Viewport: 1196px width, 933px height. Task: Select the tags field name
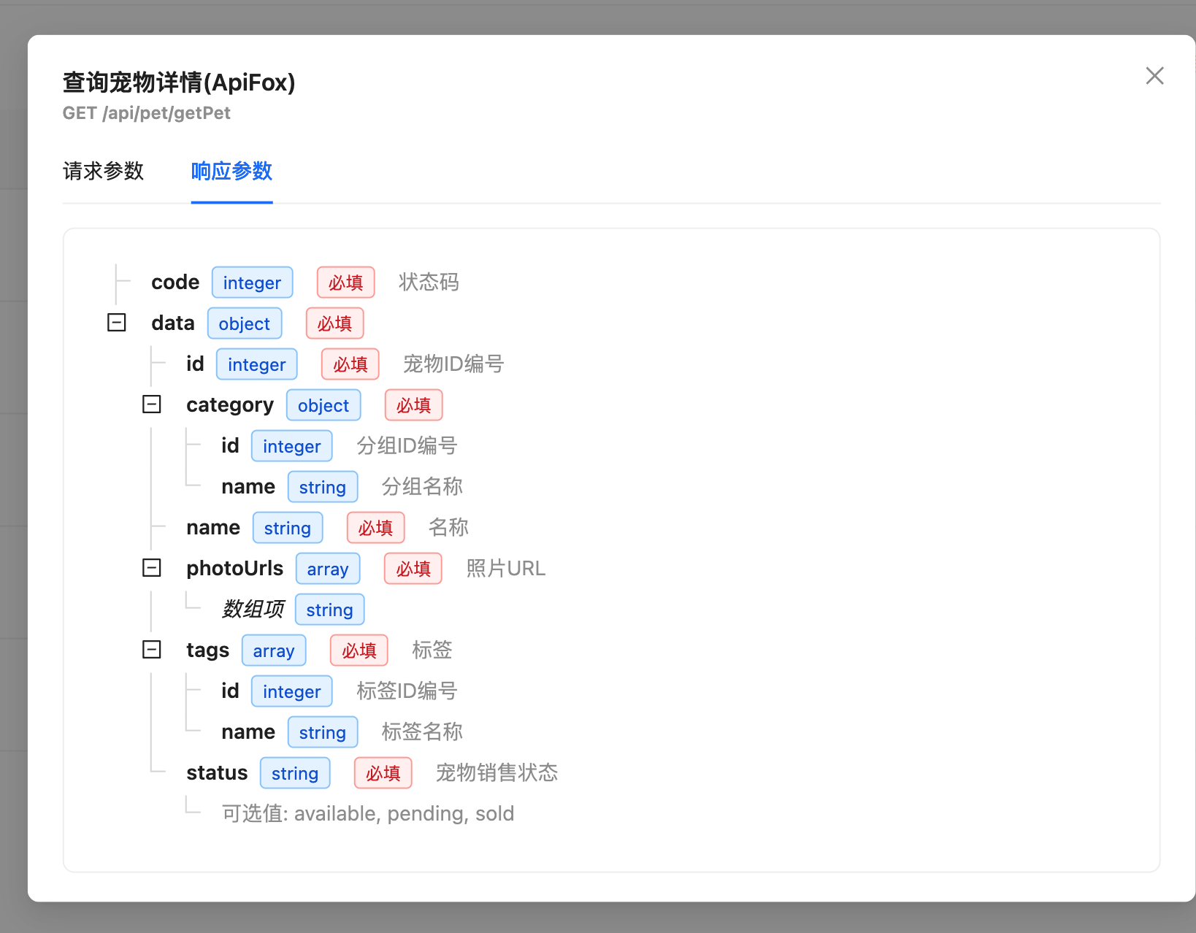tap(208, 650)
